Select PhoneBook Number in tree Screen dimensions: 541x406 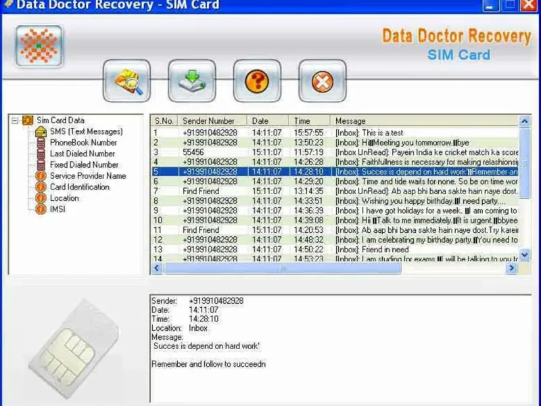click(x=83, y=143)
